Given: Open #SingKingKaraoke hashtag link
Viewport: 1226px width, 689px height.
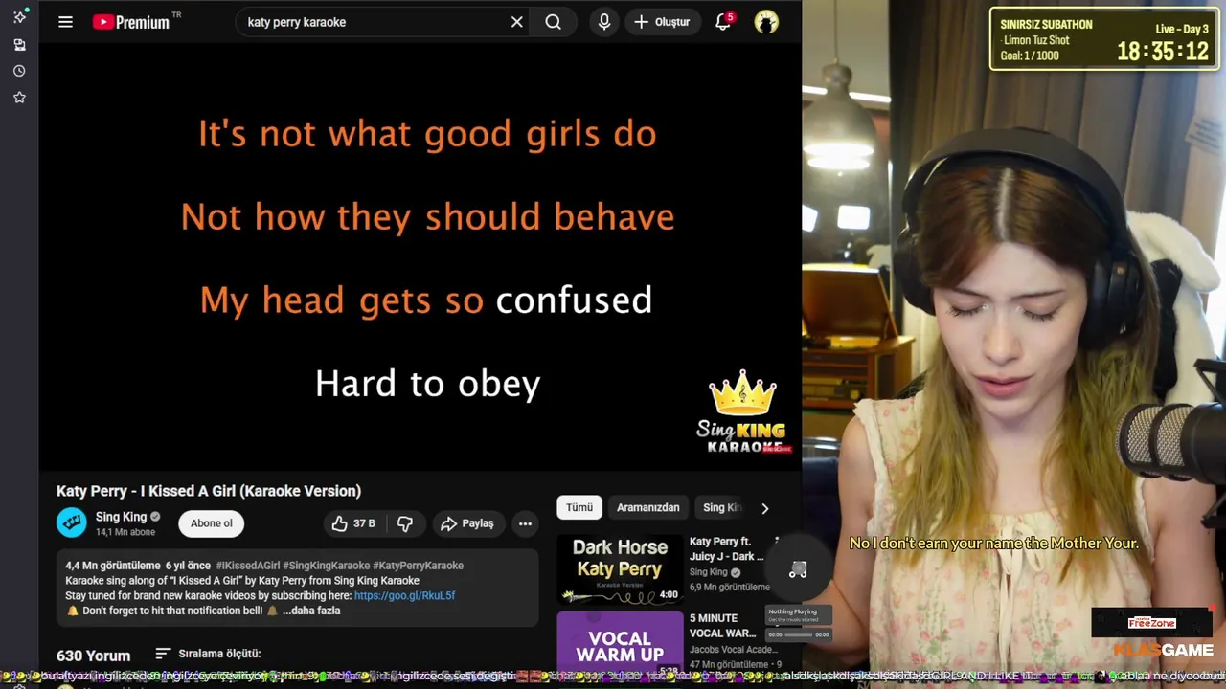Looking at the screenshot, I should [x=326, y=566].
